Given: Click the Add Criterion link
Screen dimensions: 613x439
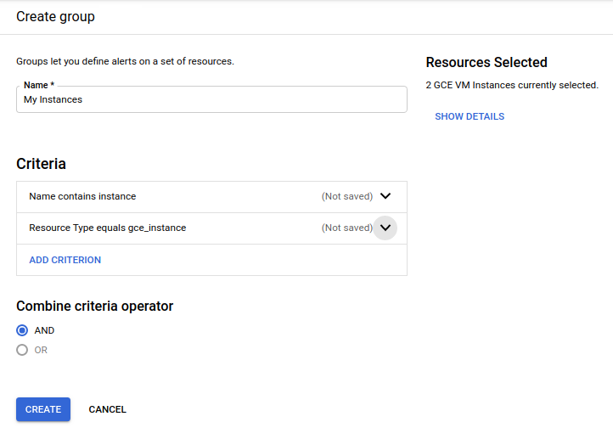Looking at the screenshot, I should click(x=65, y=260).
